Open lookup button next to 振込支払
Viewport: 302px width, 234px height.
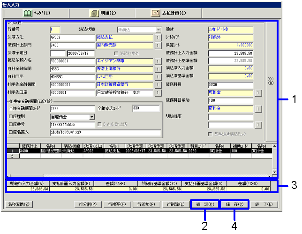158,38
